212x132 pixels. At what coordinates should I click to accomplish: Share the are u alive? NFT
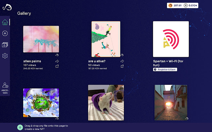click(x=122, y=61)
